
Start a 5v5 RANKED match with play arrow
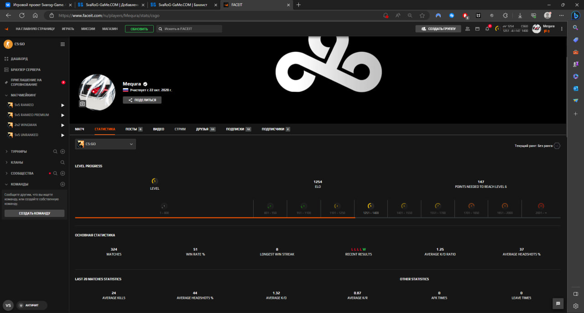[x=63, y=105]
